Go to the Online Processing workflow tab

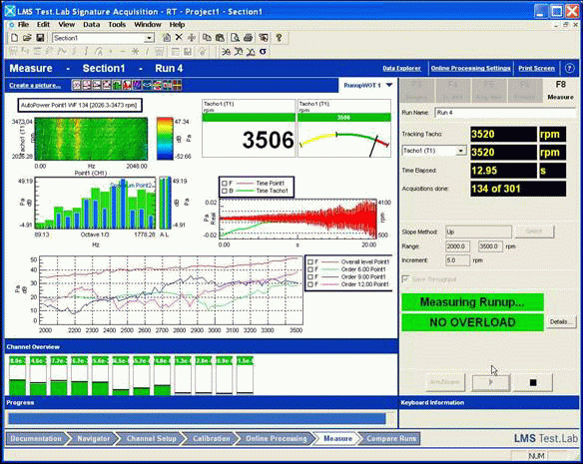[x=277, y=438]
